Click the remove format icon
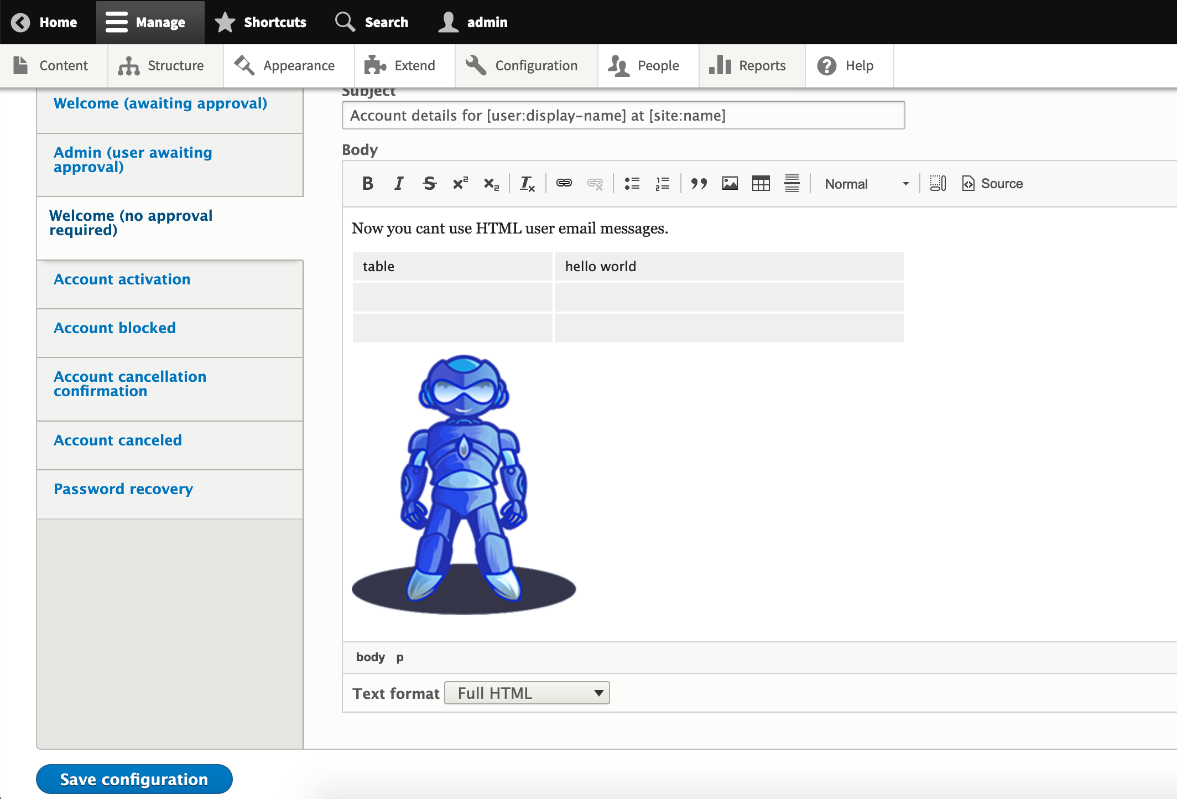Image resolution: width=1177 pixels, height=799 pixels. [x=527, y=184]
